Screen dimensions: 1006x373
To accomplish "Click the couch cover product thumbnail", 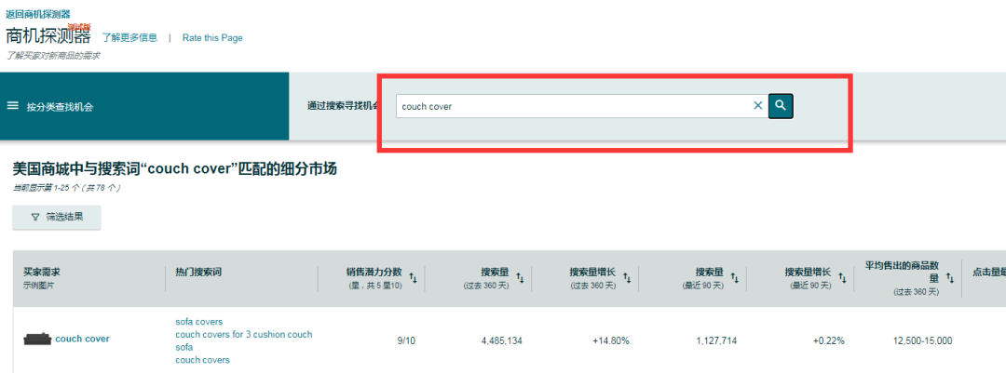I will click(x=37, y=339).
